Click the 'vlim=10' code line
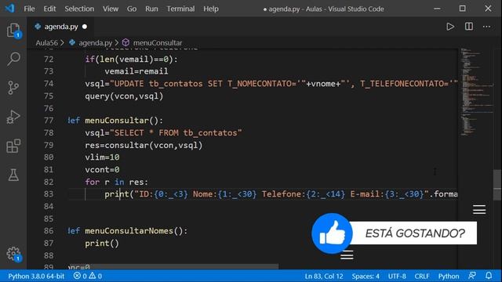Image resolution: width=502 pixels, height=282 pixels. [102, 157]
